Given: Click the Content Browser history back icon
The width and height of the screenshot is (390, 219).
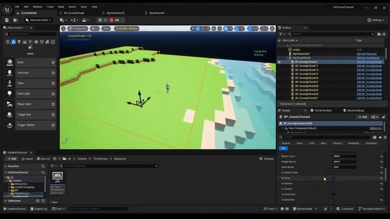Looking at the screenshot, I should click(54, 159).
